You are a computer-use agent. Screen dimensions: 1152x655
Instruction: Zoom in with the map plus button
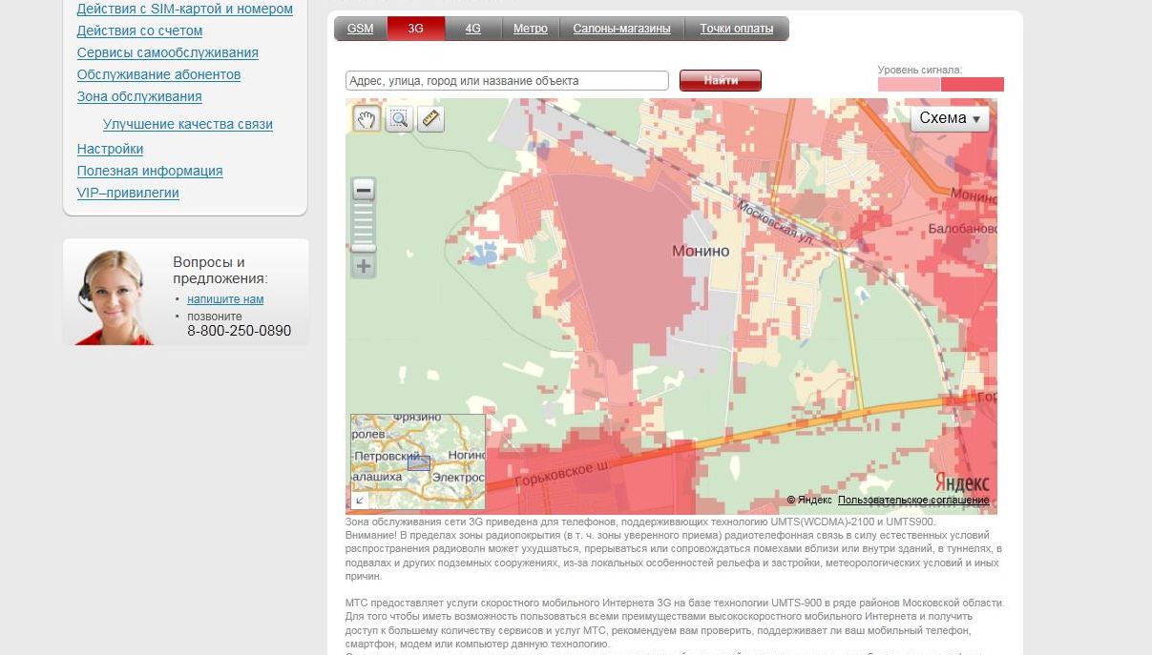[x=364, y=266]
